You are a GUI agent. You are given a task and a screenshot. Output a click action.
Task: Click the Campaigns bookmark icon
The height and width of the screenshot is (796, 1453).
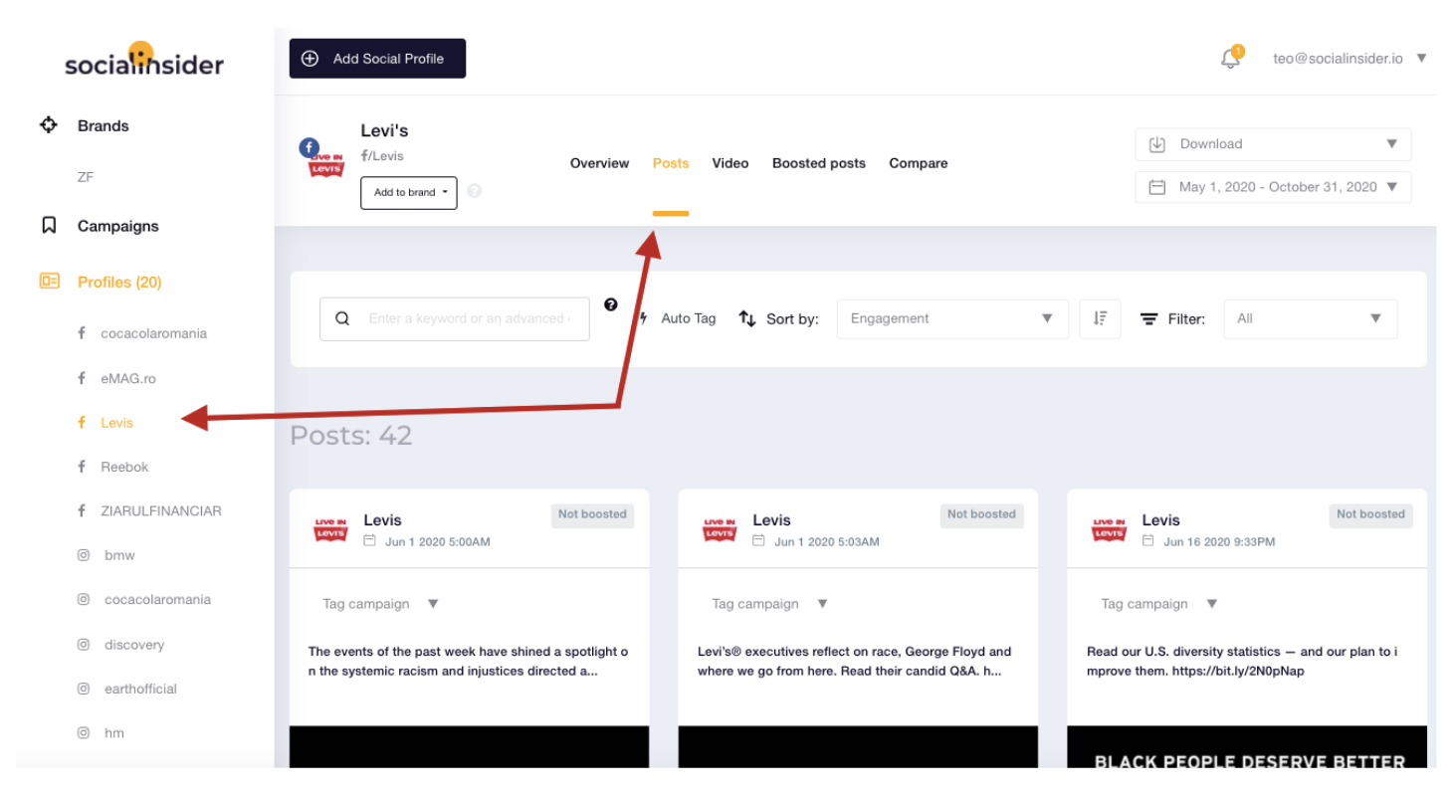[49, 226]
